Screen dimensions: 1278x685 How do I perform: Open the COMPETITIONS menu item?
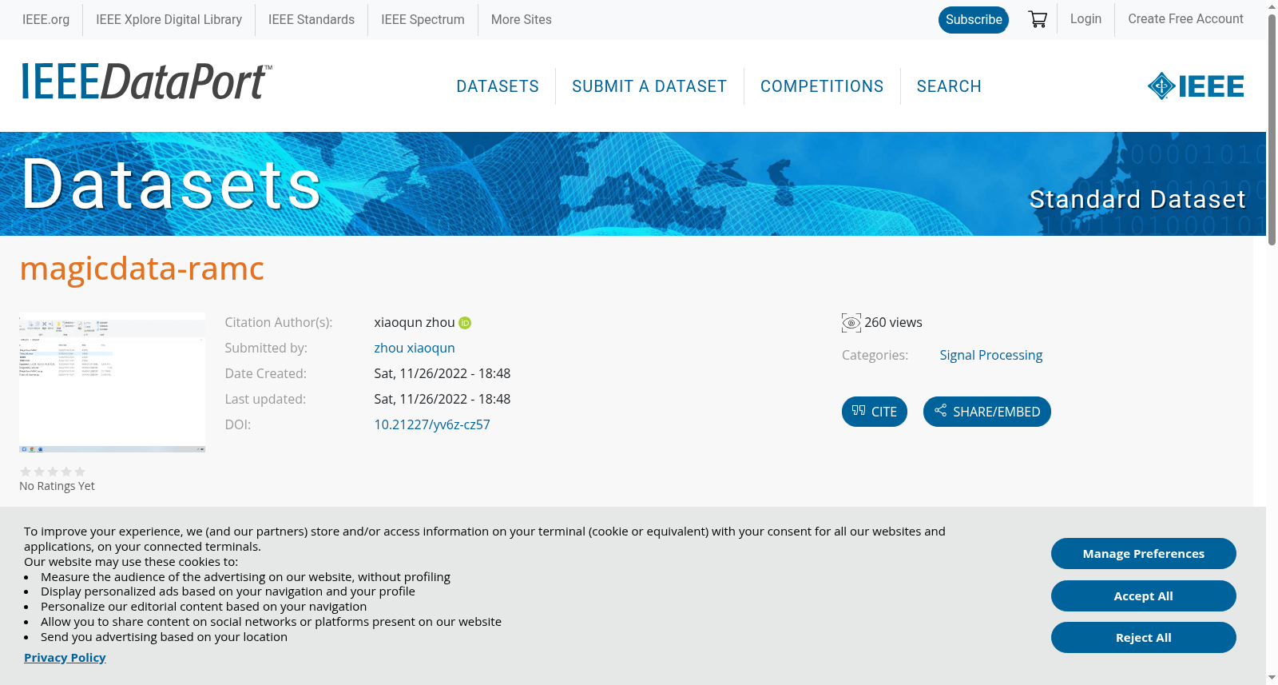822,86
